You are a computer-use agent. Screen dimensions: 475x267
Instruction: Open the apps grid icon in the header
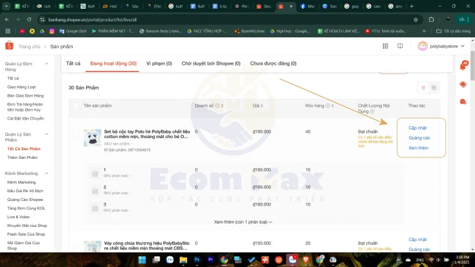coord(385,46)
